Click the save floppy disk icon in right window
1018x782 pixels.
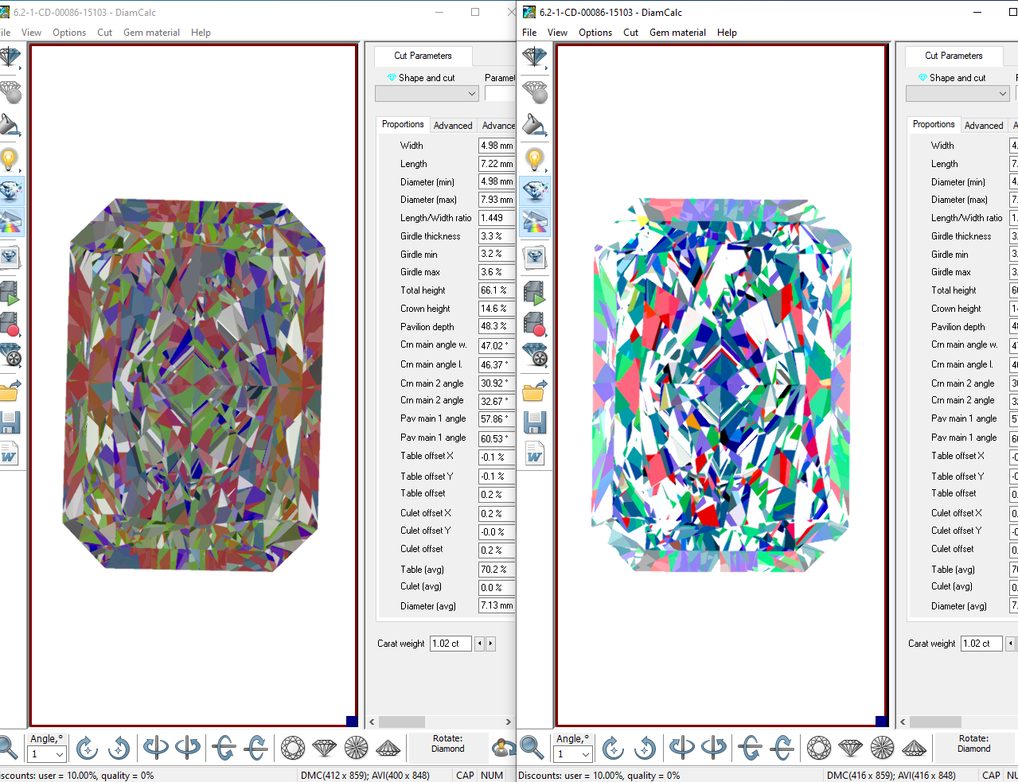534,422
